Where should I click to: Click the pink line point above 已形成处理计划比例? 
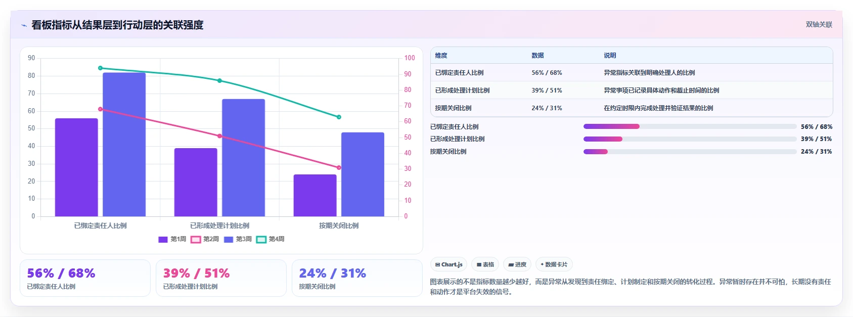tap(219, 136)
